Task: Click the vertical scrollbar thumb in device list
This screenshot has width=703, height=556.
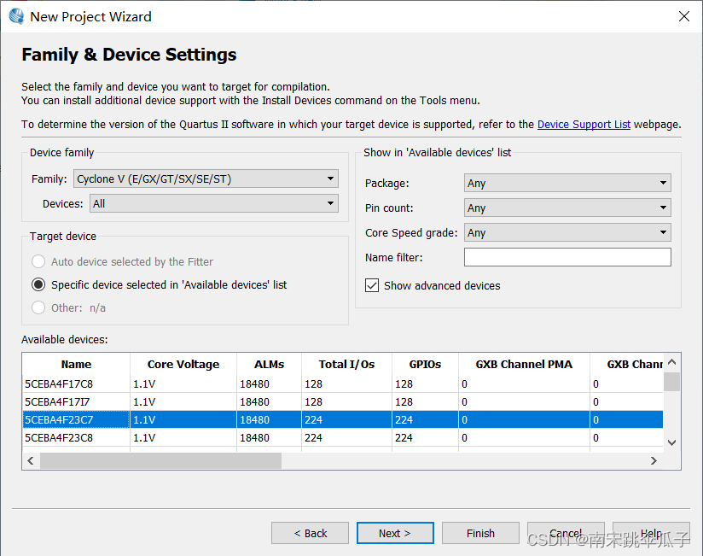Action: pyautogui.click(x=671, y=382)
